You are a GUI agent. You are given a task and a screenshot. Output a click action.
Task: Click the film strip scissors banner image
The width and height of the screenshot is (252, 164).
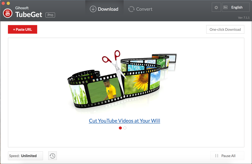[x=122, y=79]
